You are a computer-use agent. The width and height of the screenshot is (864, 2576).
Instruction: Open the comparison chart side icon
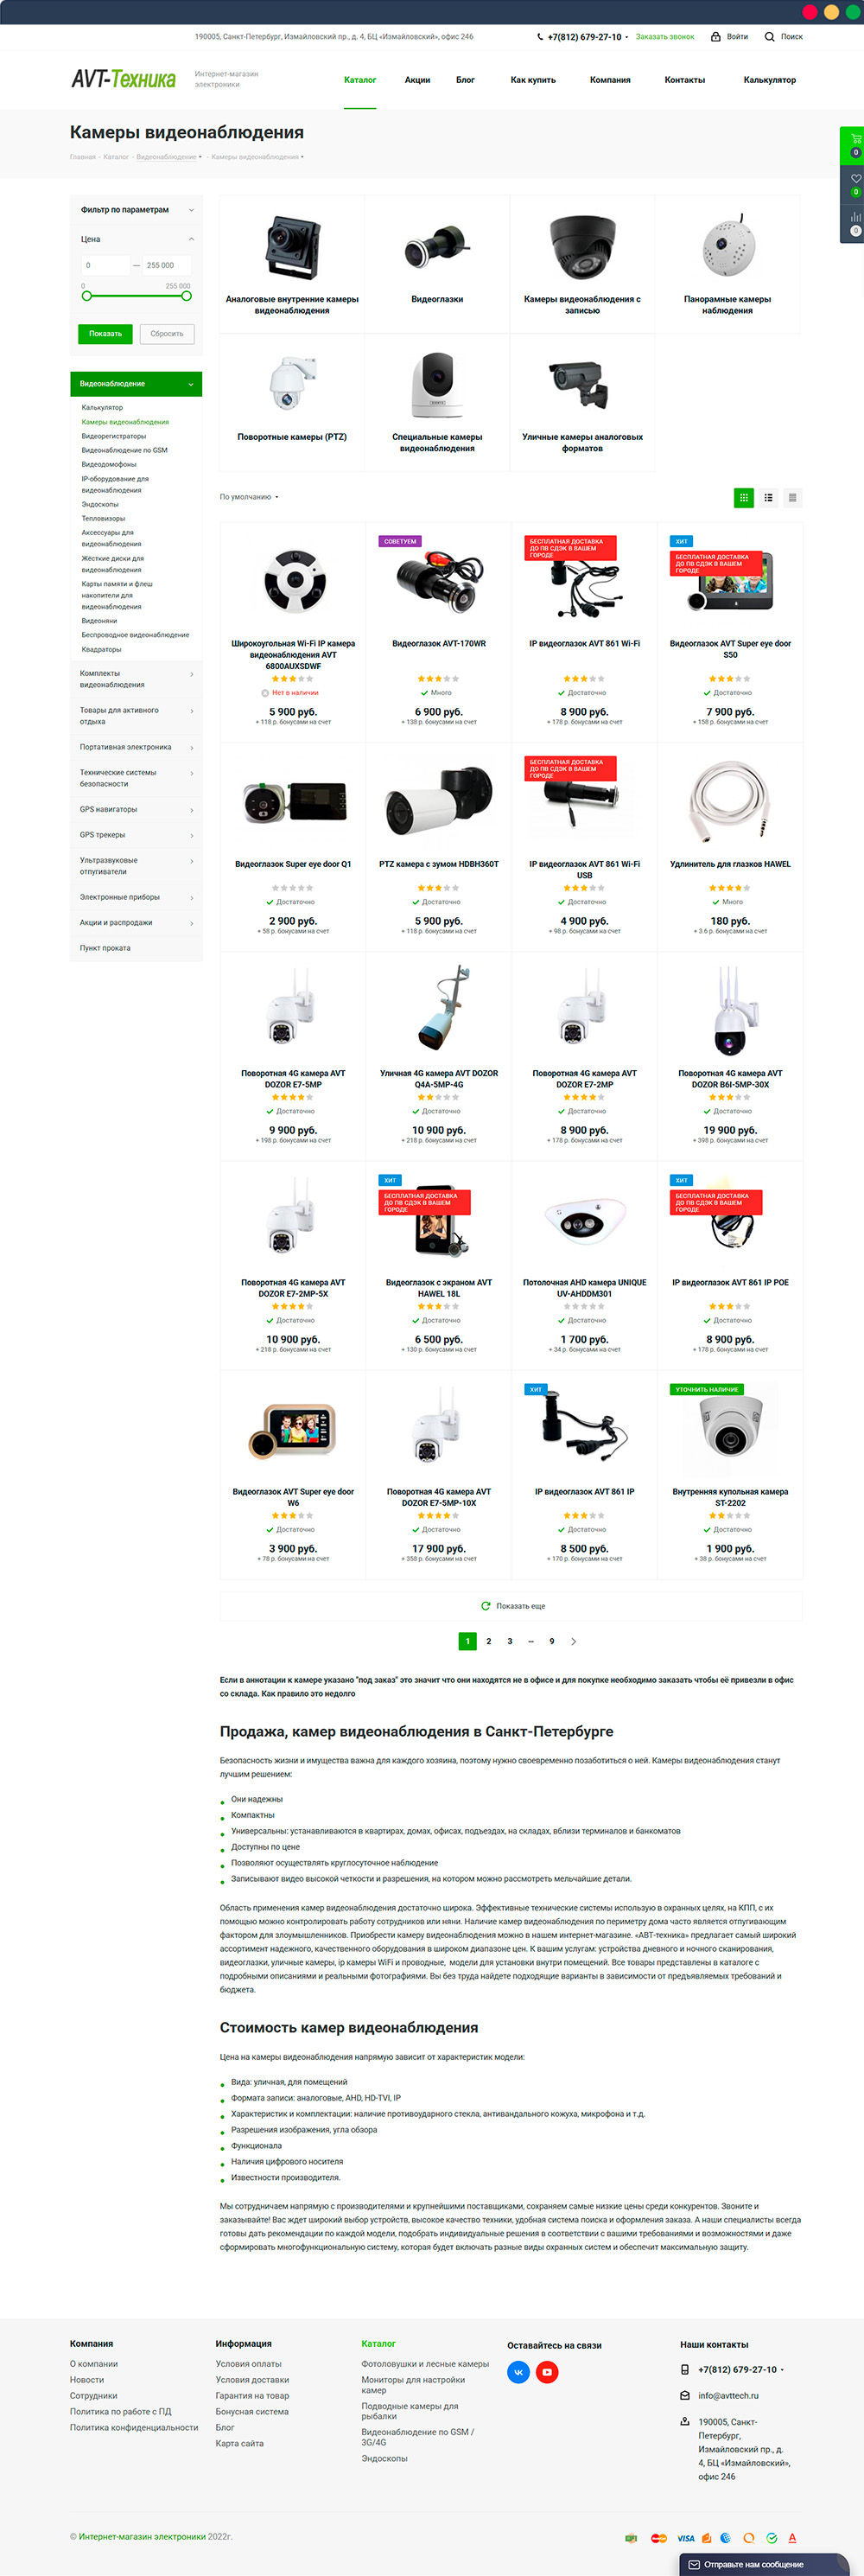tap(855, 217)
